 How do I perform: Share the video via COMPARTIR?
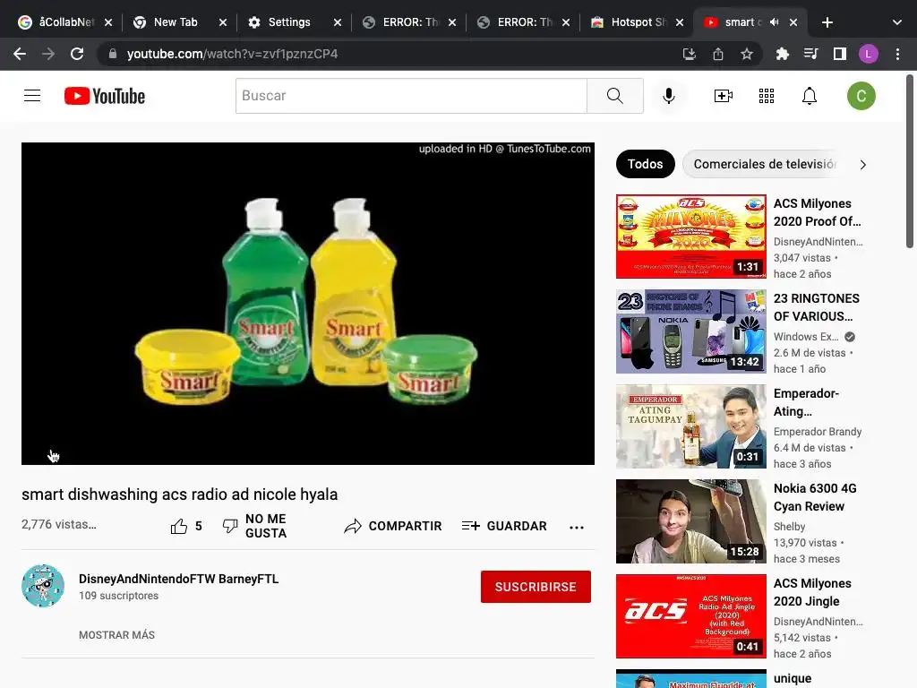(x=393, y=526)
